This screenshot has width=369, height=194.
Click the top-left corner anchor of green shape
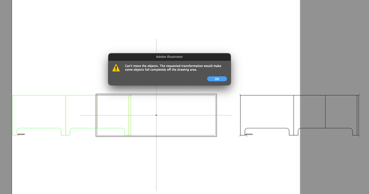pos(12,95)
